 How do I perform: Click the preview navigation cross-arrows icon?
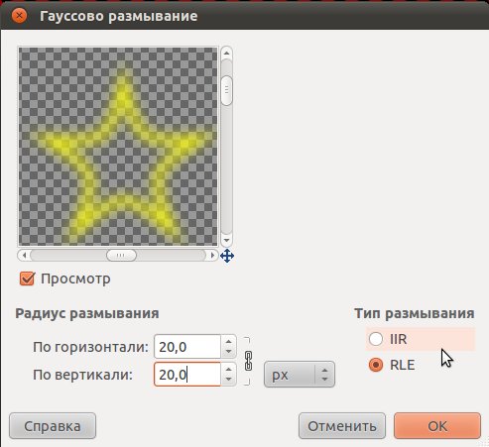[227, 256]
